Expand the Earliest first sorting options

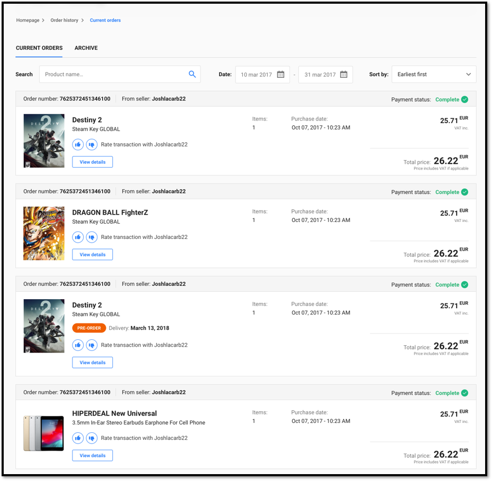click(434, 74)
